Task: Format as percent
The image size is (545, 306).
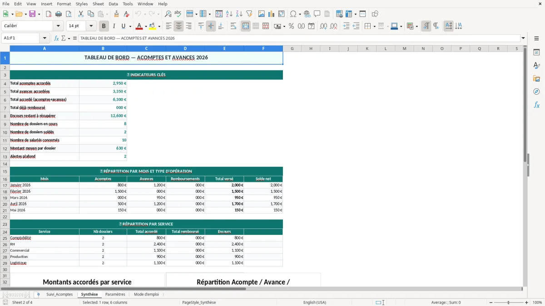Action: (x=291, y=26)
